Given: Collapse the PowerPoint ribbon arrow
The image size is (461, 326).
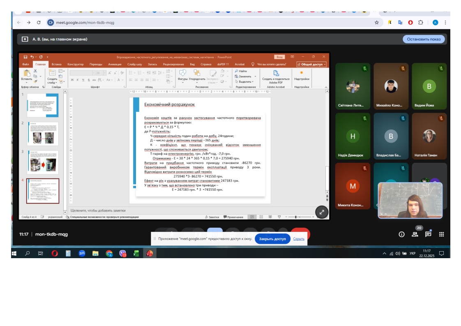Looking at the screenshot, I should tap(326, 88).
